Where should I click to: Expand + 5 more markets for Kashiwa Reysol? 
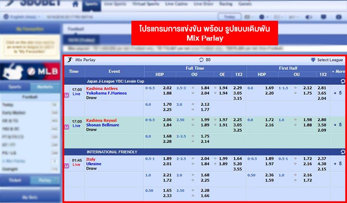[x=338, y=125]
